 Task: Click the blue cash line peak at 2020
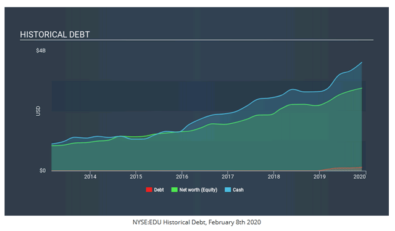point(362,62)
